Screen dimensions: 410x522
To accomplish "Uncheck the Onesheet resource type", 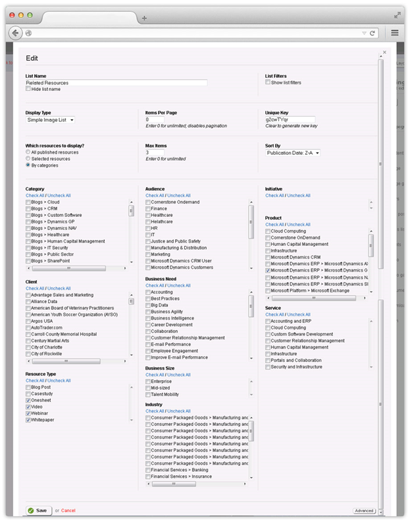I will [28, 401].
